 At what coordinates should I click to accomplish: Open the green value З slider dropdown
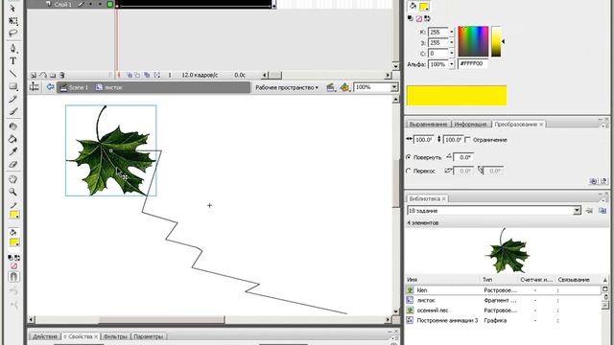[452, 42]
